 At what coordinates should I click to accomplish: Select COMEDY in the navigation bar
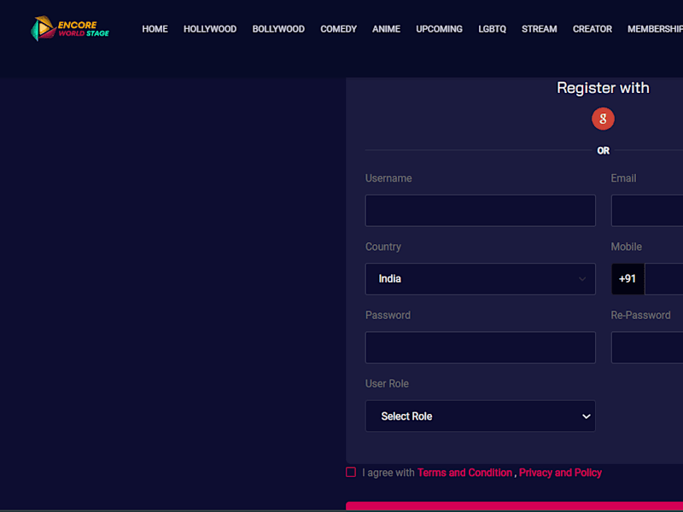coord(338,29)
